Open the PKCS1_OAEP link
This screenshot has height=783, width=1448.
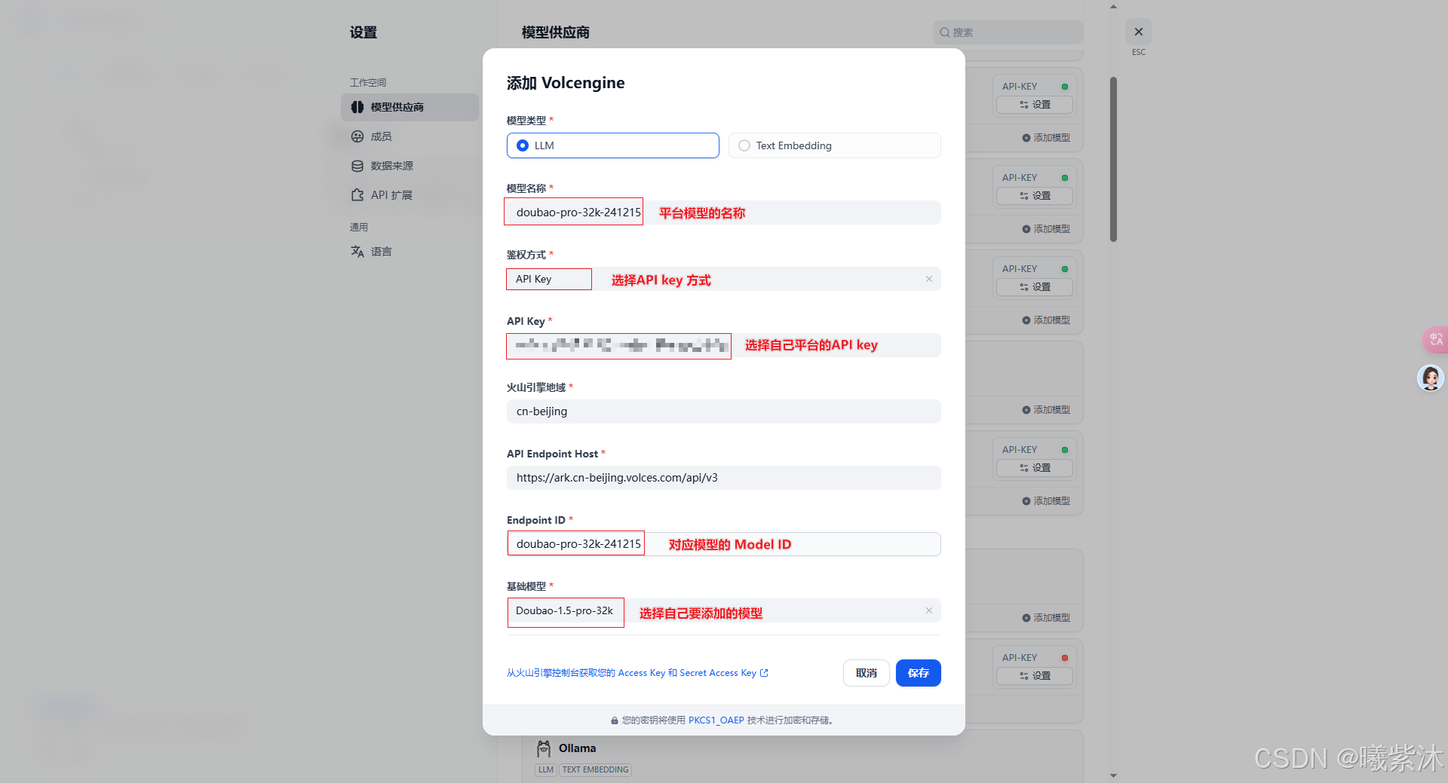(716, 720)
